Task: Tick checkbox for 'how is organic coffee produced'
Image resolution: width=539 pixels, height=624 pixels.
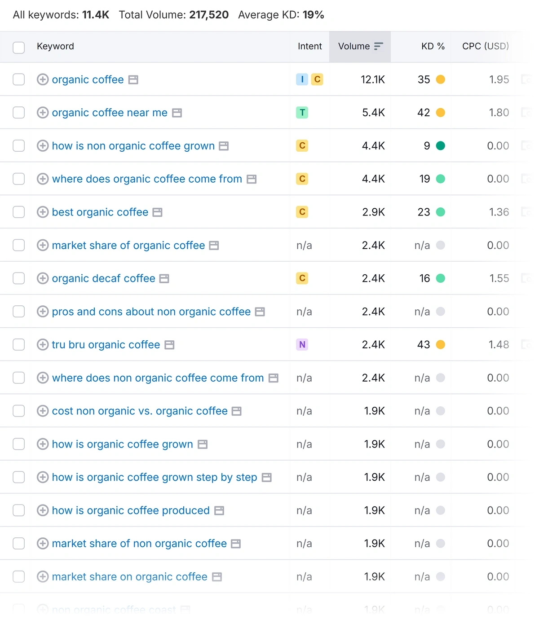Action: pos(19,510)
